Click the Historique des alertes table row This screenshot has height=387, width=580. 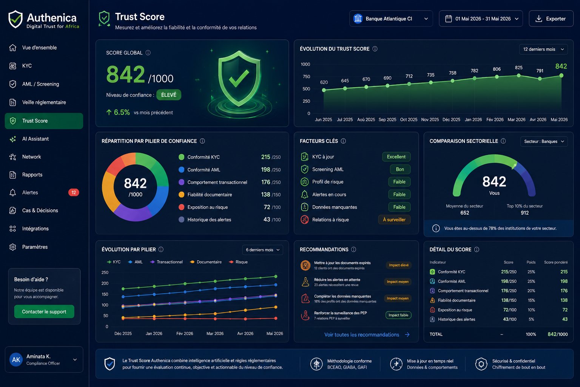(x=498, y=319)
